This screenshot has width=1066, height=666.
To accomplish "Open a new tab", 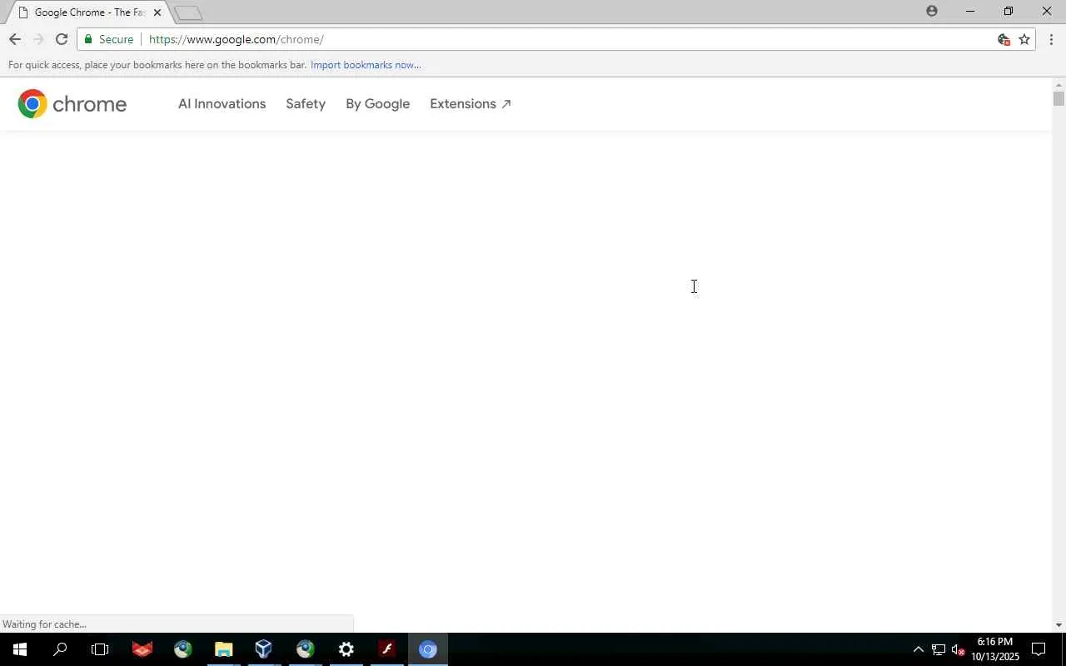I will pyautogui.click(x=188, y=12).
